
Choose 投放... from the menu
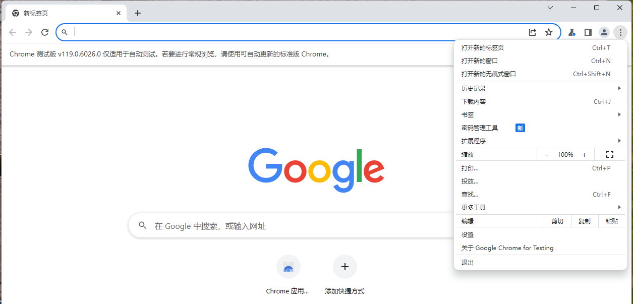[541, 181]
